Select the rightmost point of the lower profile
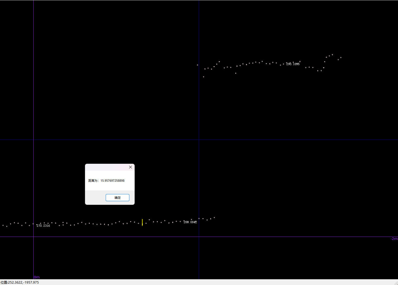This screenshot has width=398, height=285. click(x=214, y=218)
